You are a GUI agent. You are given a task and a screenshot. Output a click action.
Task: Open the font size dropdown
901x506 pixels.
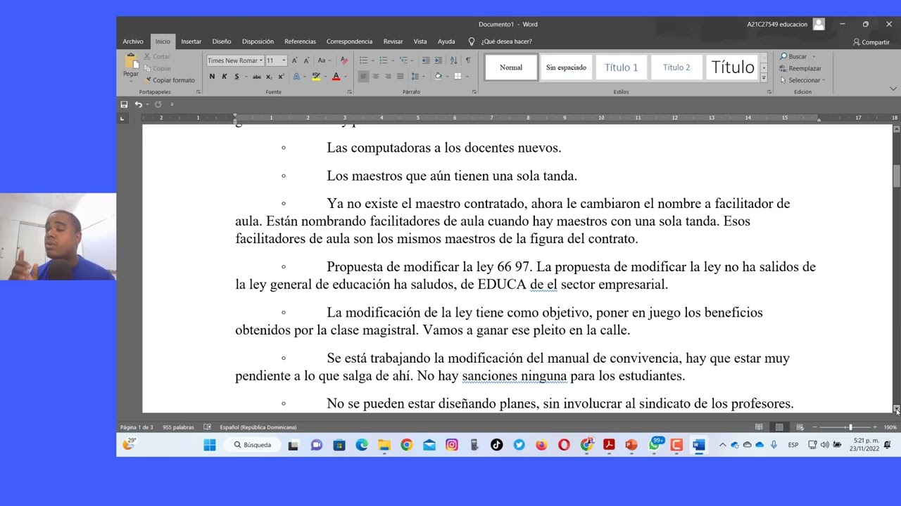tap(284, 60)
